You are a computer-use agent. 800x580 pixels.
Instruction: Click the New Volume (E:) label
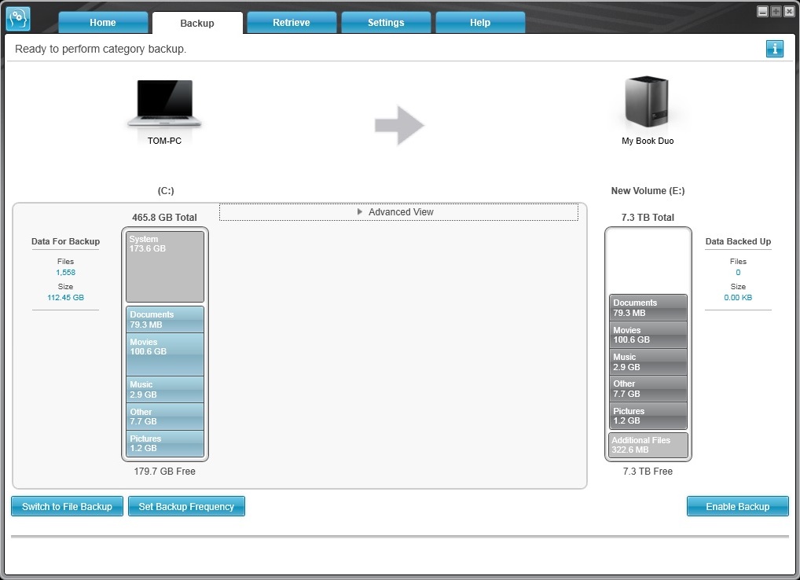[648, 191]
